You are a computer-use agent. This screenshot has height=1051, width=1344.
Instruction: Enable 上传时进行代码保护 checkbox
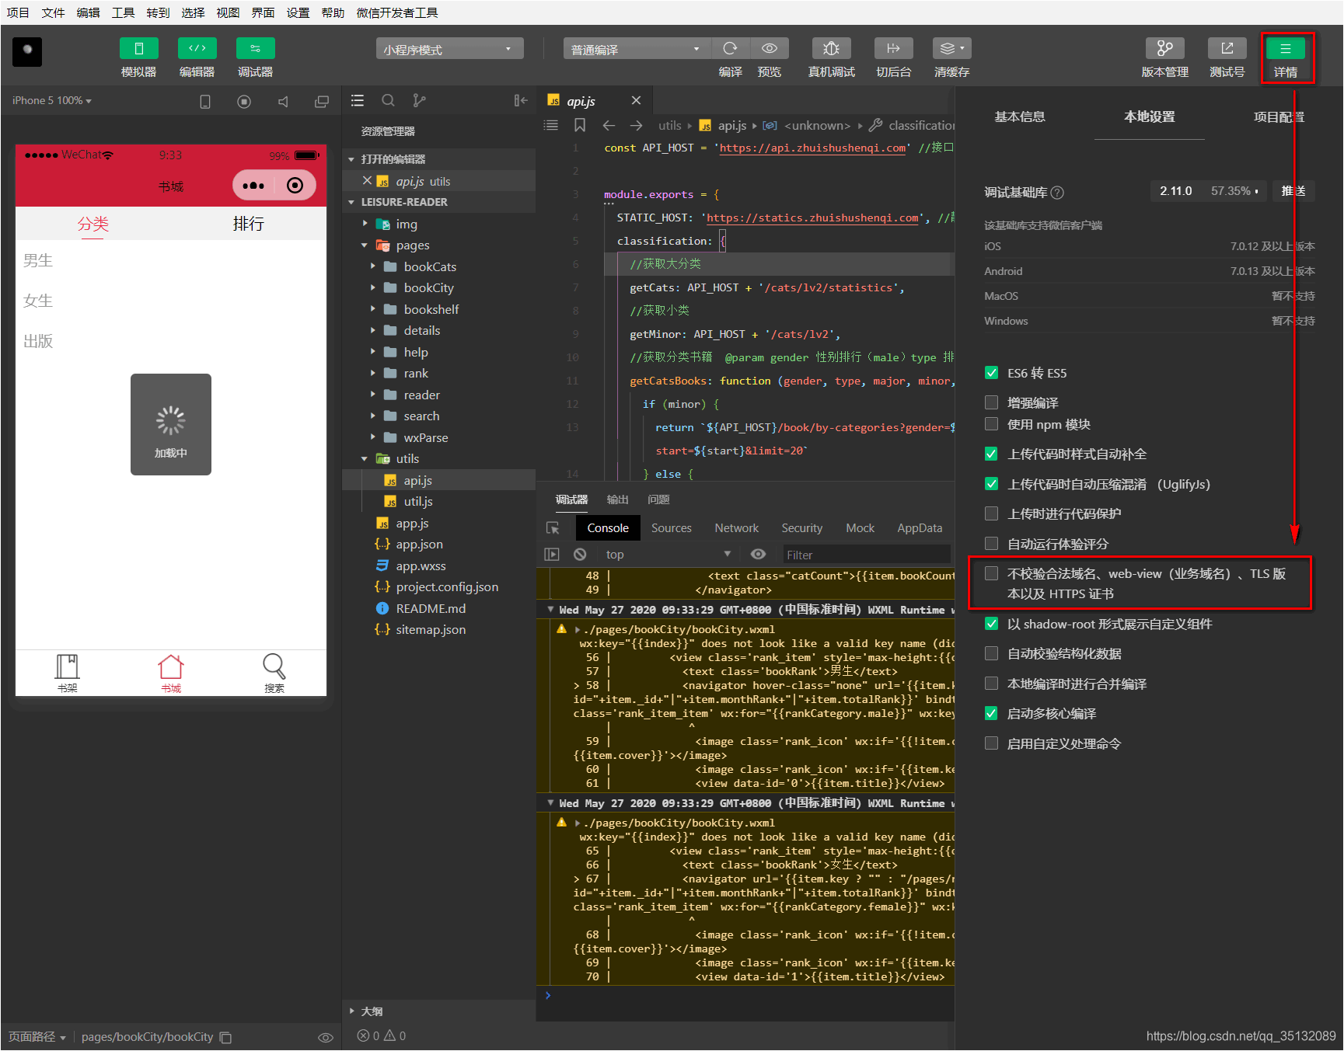[991, 513]
